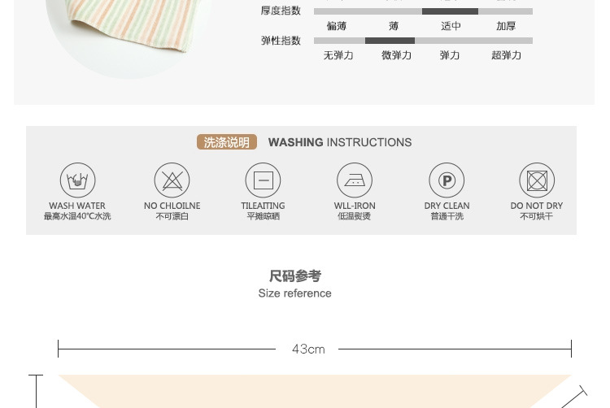Click the DO NOT DRY caption
This screenshot has height=408, width=610.
537,206
